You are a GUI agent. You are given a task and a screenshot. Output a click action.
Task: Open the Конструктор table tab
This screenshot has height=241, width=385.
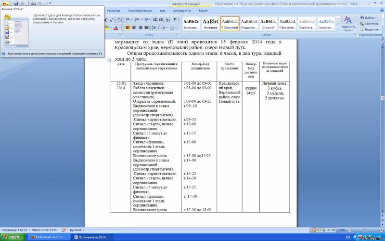coord(182,11)
